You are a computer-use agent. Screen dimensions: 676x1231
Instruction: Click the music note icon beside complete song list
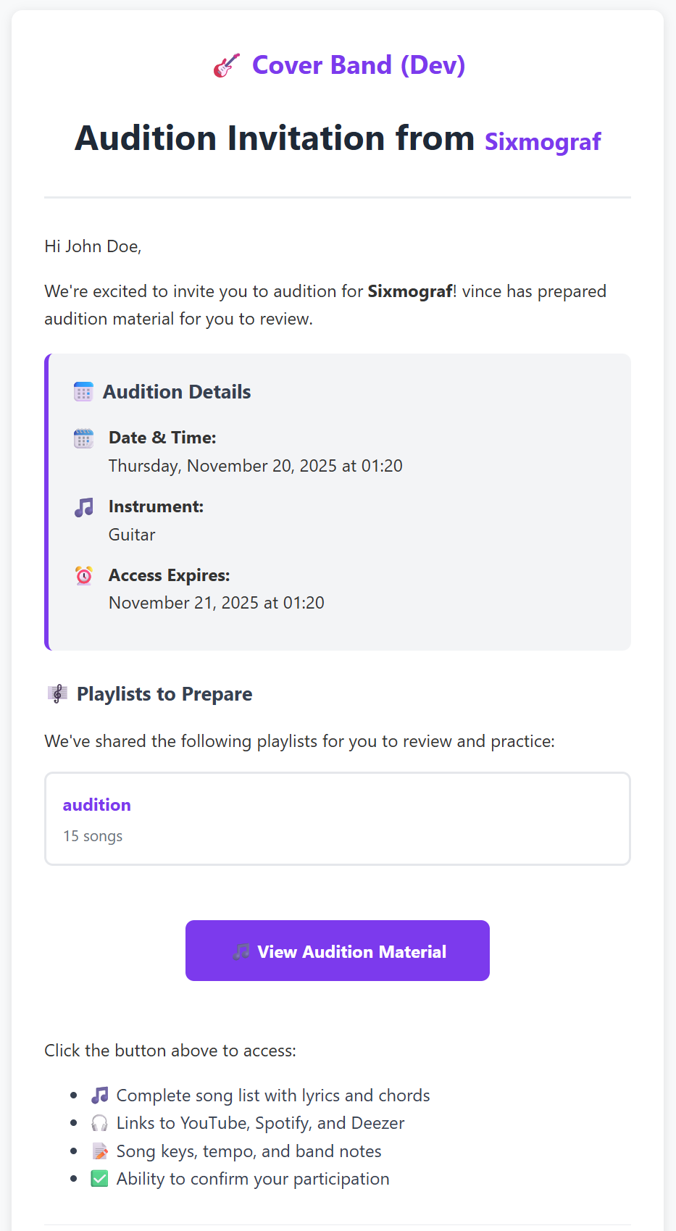(x=100, y=1095)
